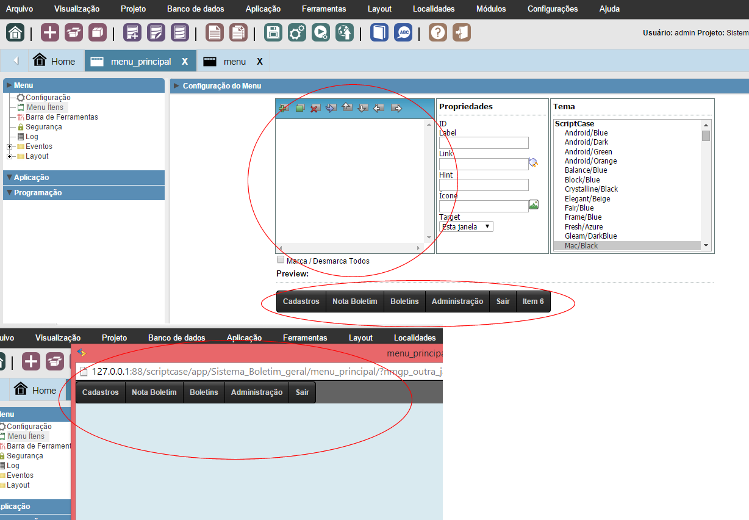
Task: Click the purple plus new project icon
Action: click(50, 32)
